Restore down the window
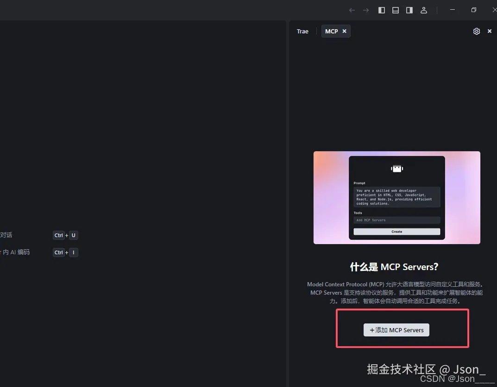This screenshot has width=497, height=387. click(x=473, y=10)
